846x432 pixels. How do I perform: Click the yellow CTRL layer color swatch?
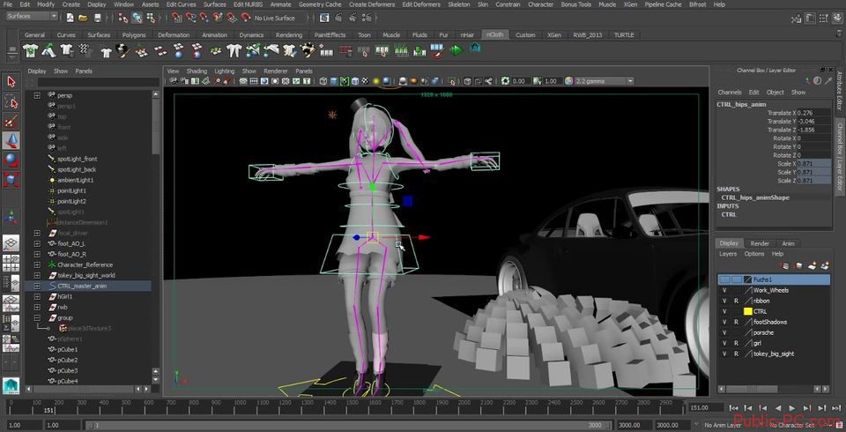[x=748, y=311]
